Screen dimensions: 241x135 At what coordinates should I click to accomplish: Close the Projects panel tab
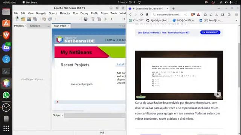click(x=25, y=26)
